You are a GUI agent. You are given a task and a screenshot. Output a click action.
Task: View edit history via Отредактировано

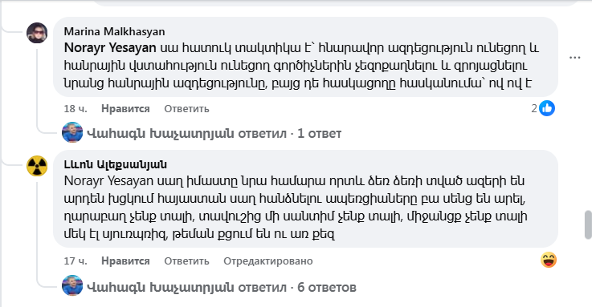point(268,261)
